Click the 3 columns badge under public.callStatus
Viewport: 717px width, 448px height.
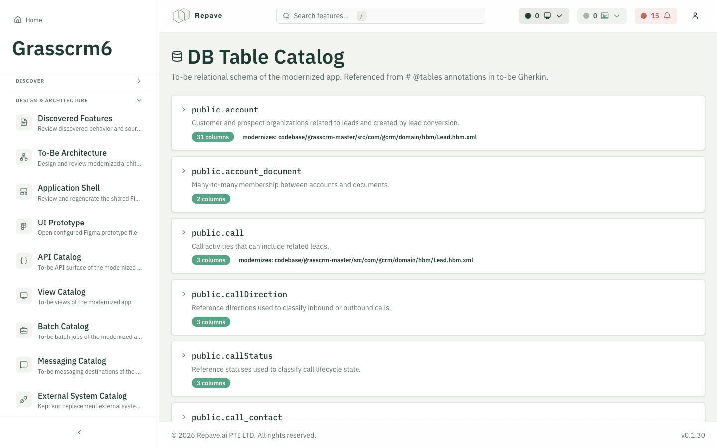coord(211,383)
